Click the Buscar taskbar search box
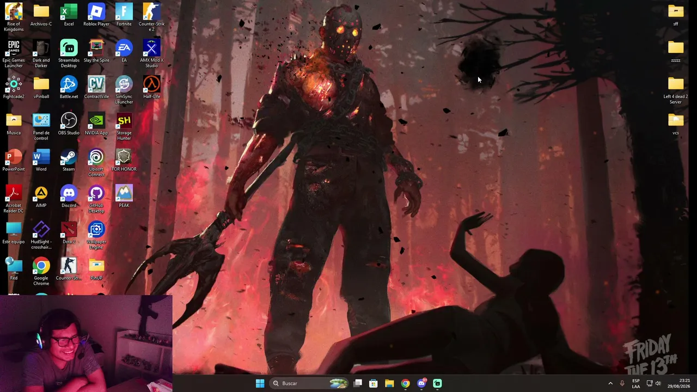The image size is (697, 392). click(309, 383)
